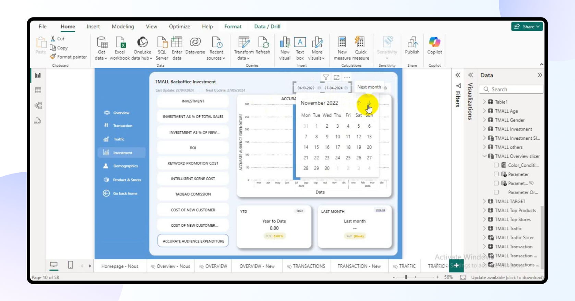Open OneLake data hub
This screenshot has width=575, height=301.
(142, 48)
